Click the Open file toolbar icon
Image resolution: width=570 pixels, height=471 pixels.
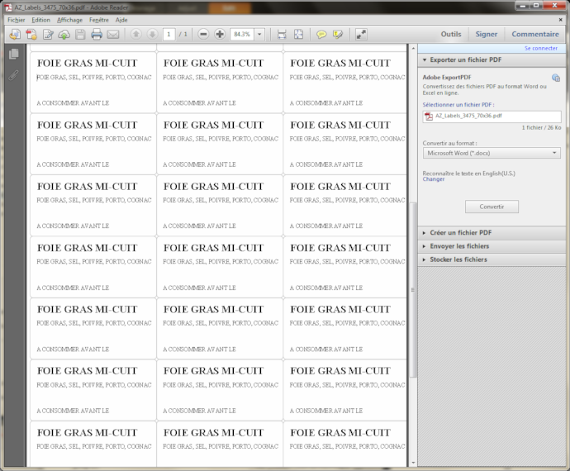tap(15, 35)
